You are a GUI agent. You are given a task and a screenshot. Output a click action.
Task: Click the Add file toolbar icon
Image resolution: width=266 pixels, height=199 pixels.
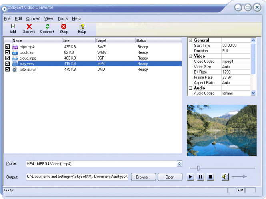click(x=13, y=28)
